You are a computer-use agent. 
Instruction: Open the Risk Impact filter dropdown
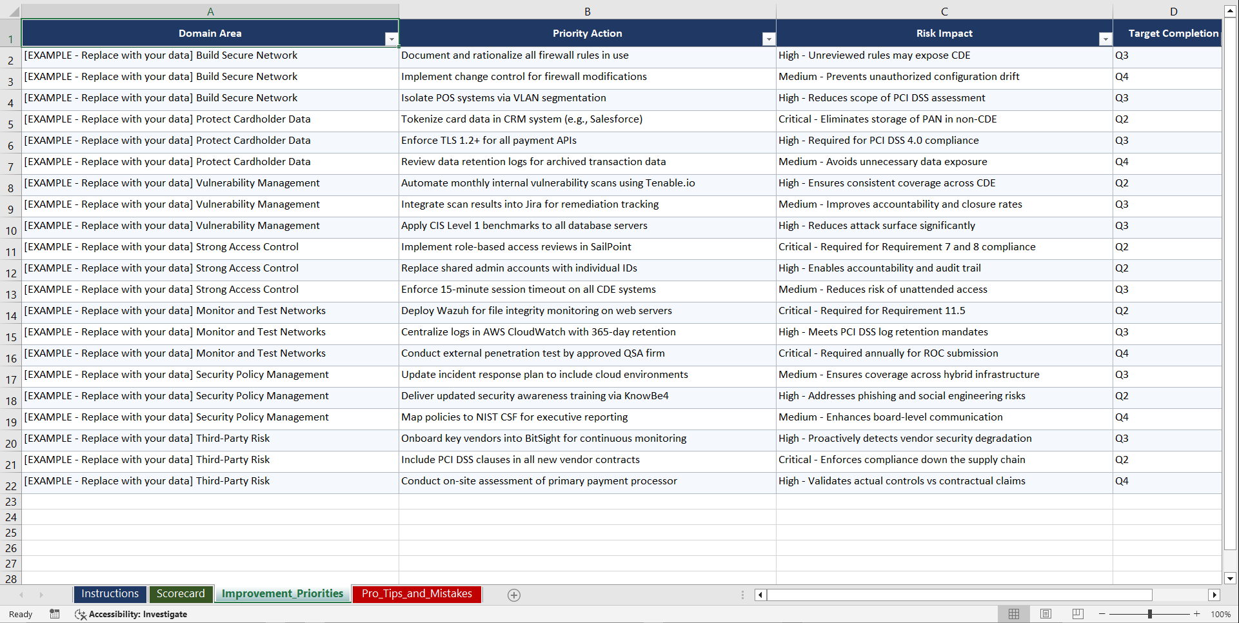(1105, 39)
